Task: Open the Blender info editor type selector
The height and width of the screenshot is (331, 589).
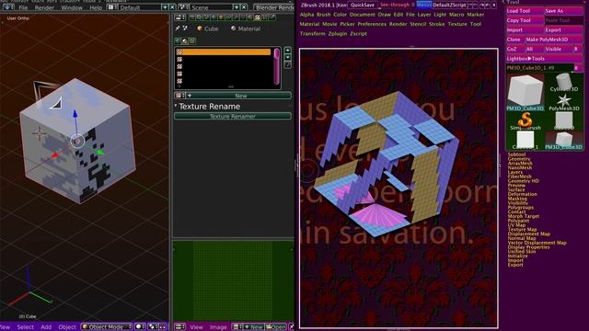Action: coord(8,7)
